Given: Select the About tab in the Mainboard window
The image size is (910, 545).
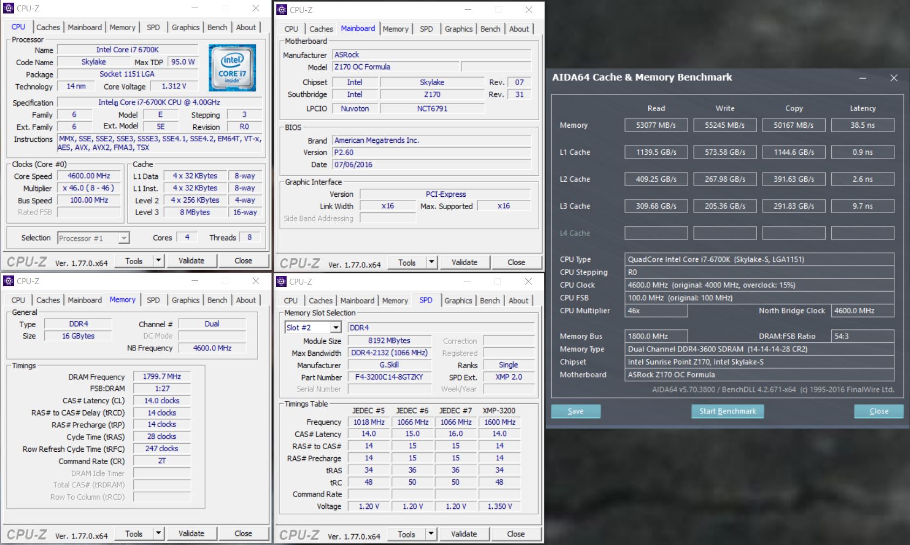Looking at the screenshot, I should 519,29.
